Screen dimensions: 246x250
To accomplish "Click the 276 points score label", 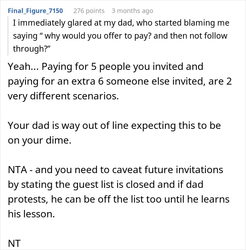I will click(89, 11).
